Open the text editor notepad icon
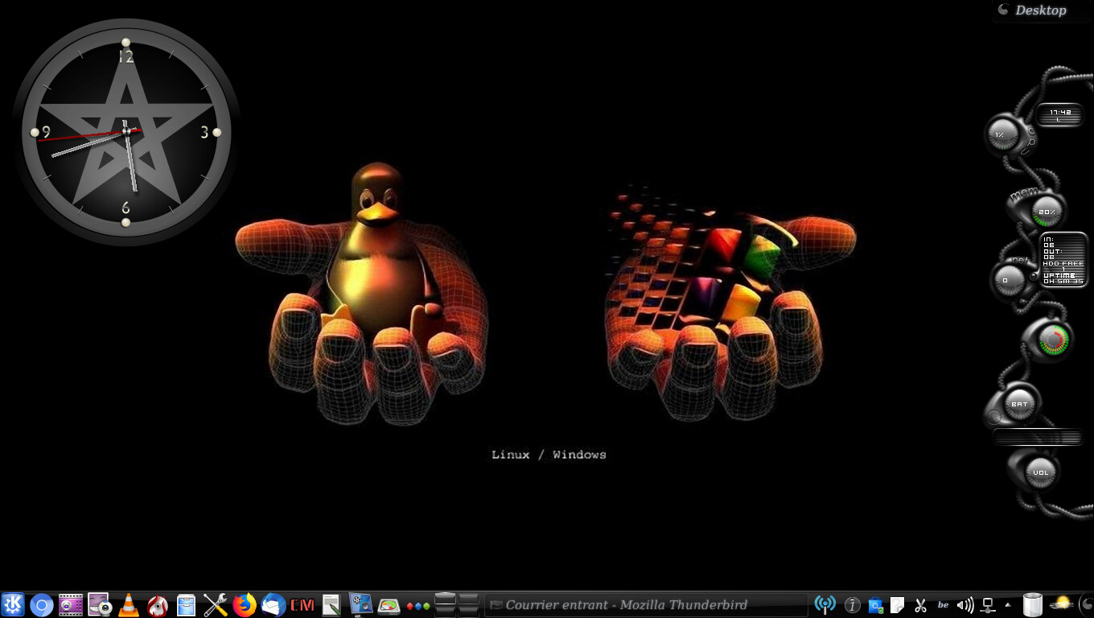Viewport: 1094px width, 618px height. tap(331, 604)
